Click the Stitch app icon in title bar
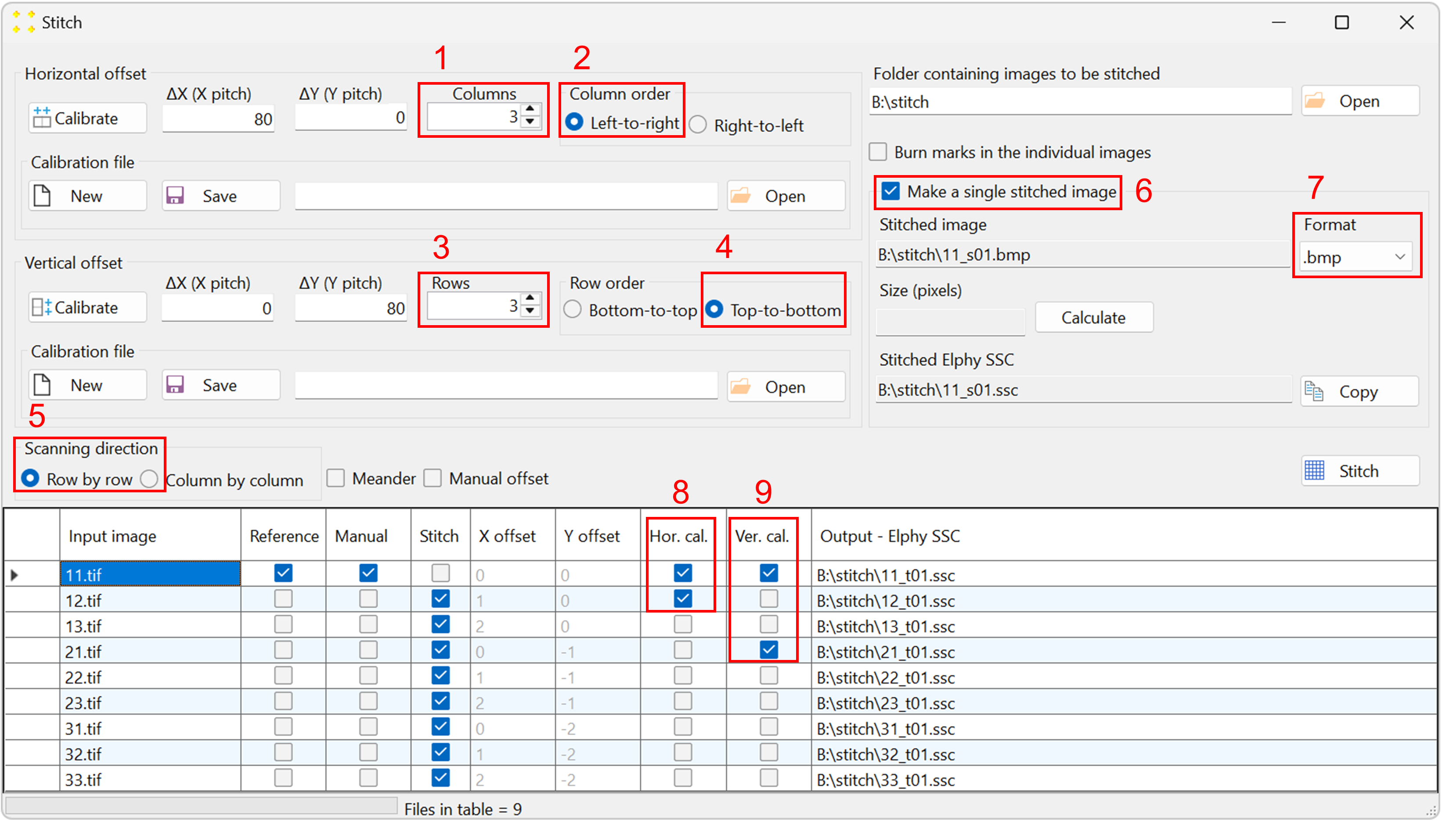The height and width of the screenshot is (821, 1442). [23, 22]
